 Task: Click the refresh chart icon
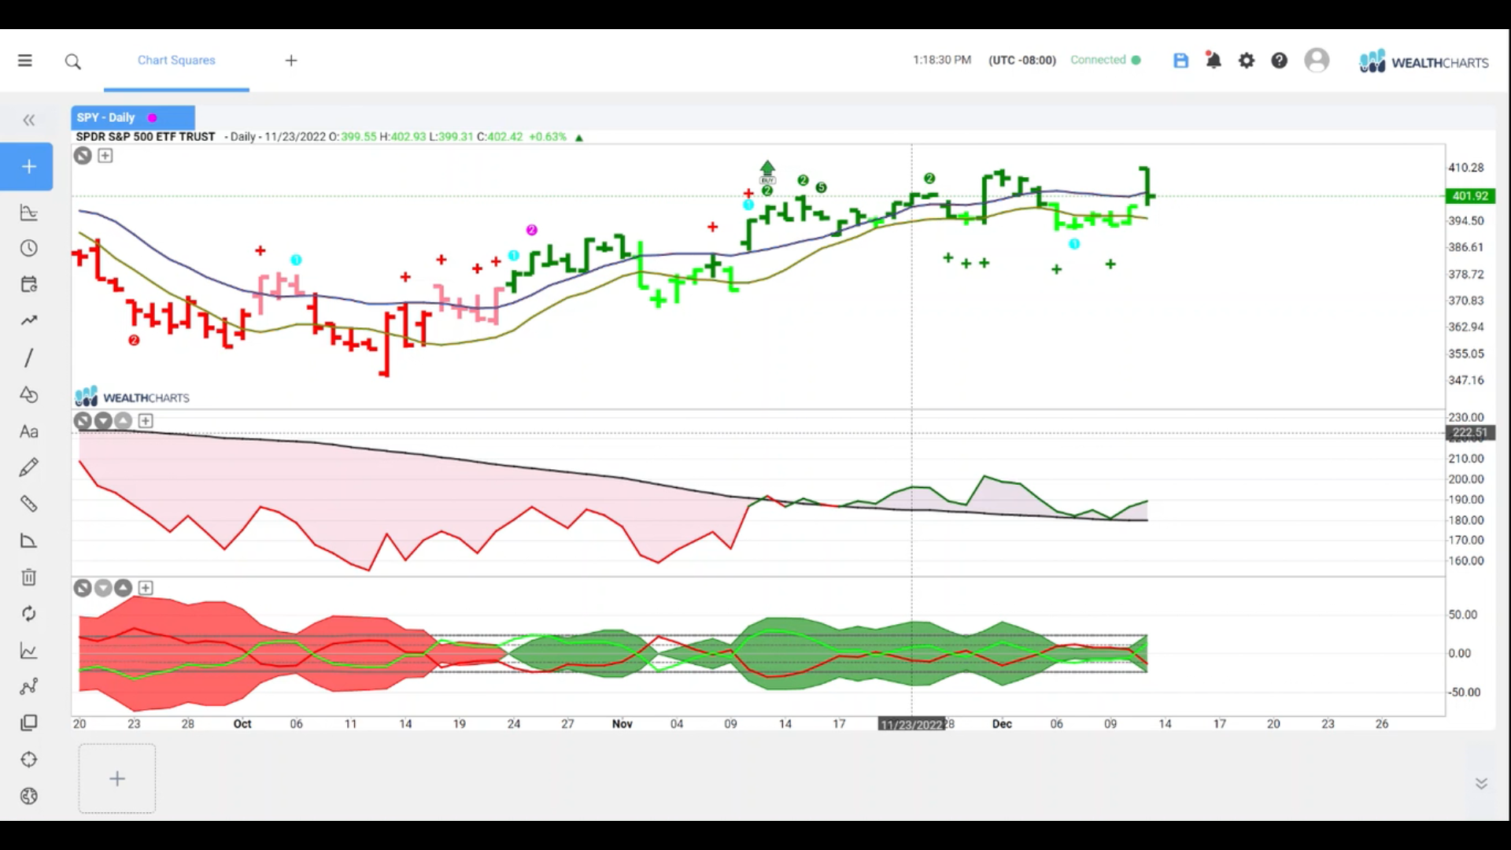click(x=29, y=614)
